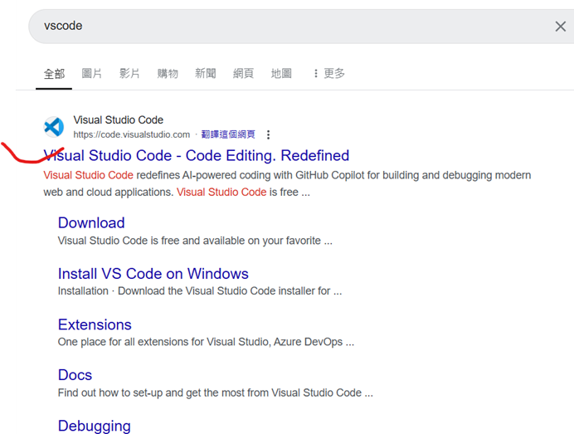Click snippet text 'redefines AI-powered coding with GitHub Copilot'
The image size is (574, 434).
click(x=251, y=175)
